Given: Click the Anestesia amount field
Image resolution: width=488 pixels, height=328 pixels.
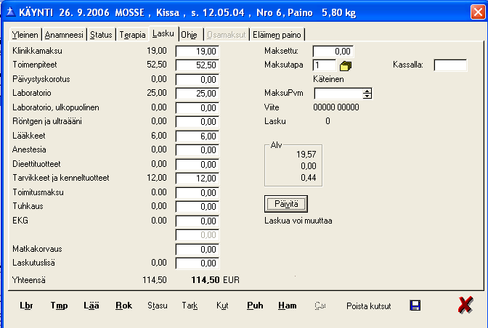Looking at the screenshot, I should point(198,150).
